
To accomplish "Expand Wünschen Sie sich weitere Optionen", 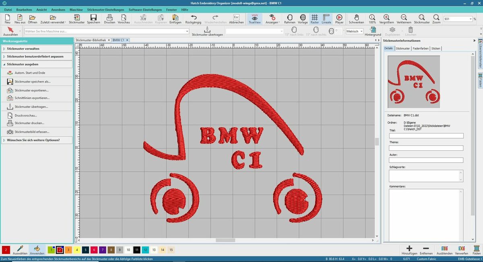I will (x=37, y=140).
